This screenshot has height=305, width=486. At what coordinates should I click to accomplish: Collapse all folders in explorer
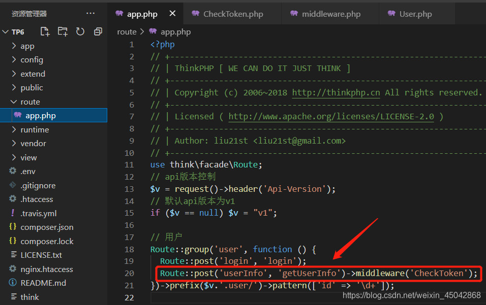[x=98, y=31]
